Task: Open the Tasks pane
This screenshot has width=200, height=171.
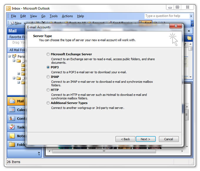Action: (x=16, y=127)
